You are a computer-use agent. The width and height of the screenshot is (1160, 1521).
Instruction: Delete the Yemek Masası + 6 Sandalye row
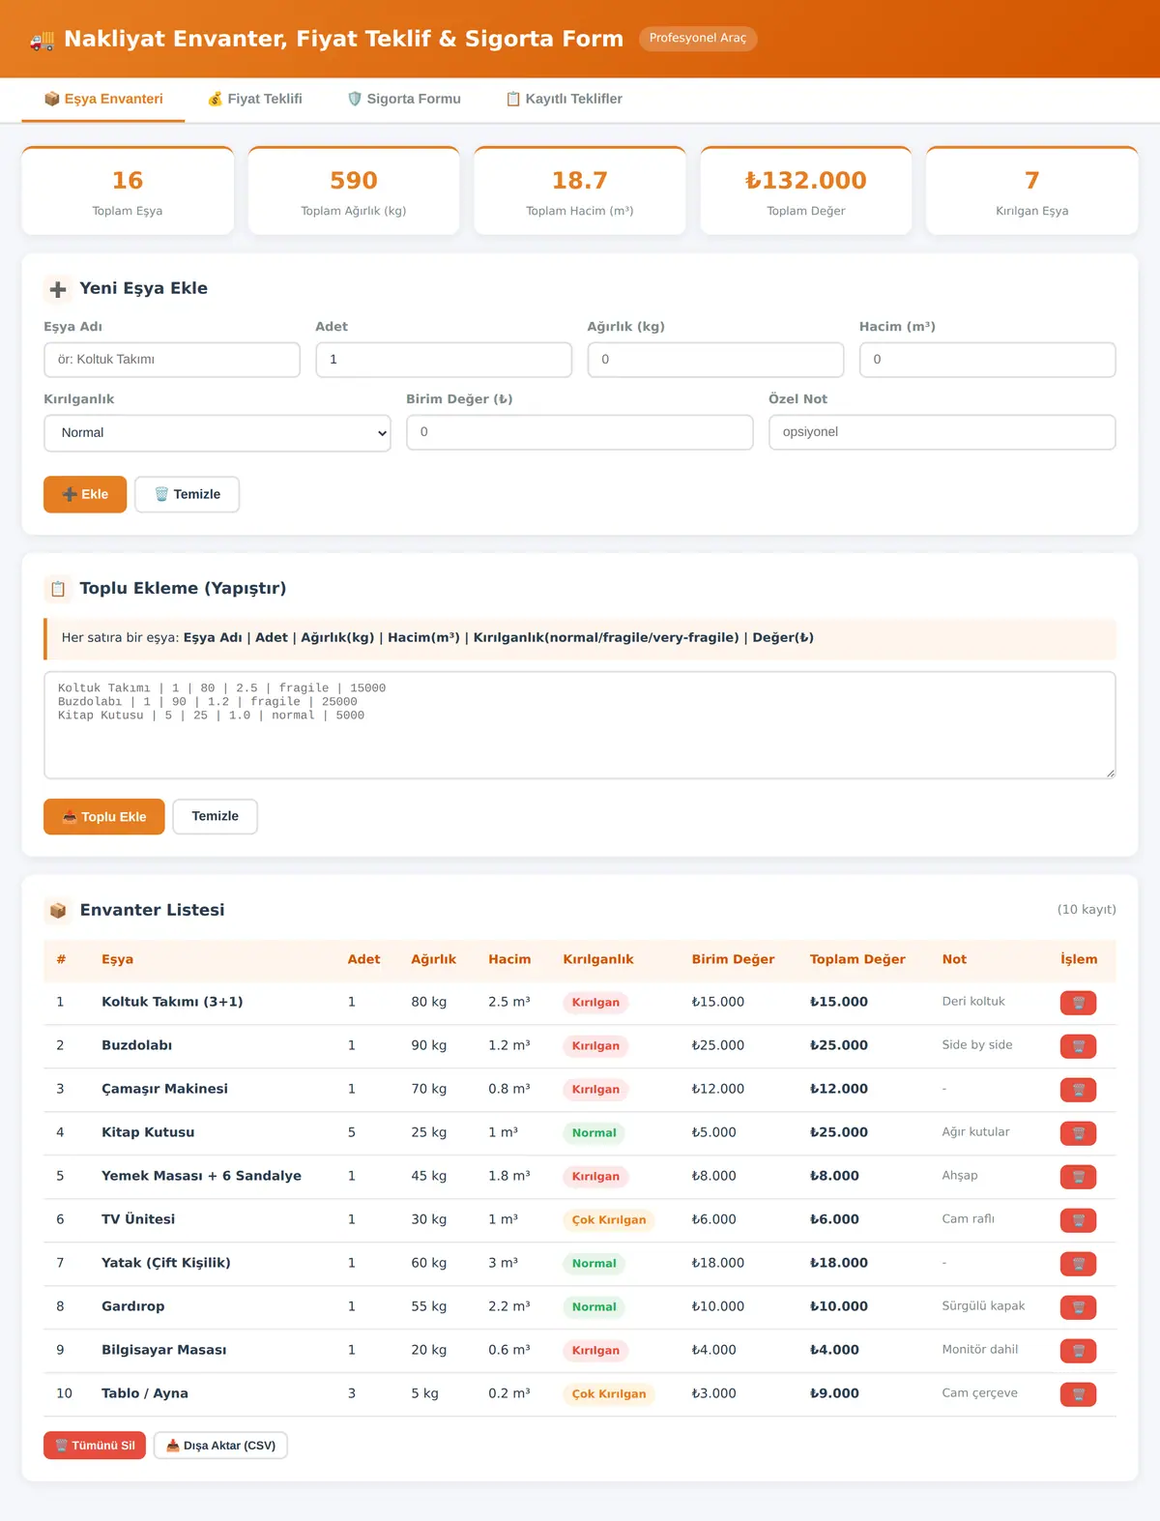click(x=1078, y=1177)
